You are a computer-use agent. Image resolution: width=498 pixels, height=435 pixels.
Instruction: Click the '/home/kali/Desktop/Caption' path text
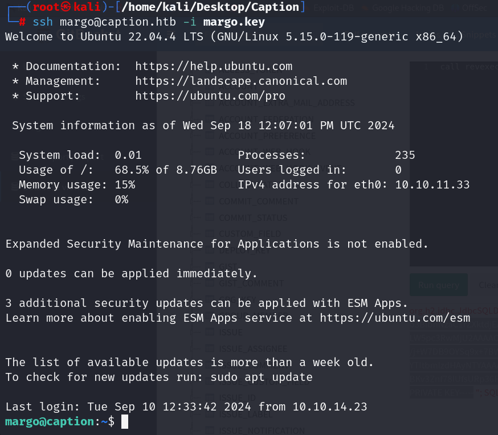[210, 7]
